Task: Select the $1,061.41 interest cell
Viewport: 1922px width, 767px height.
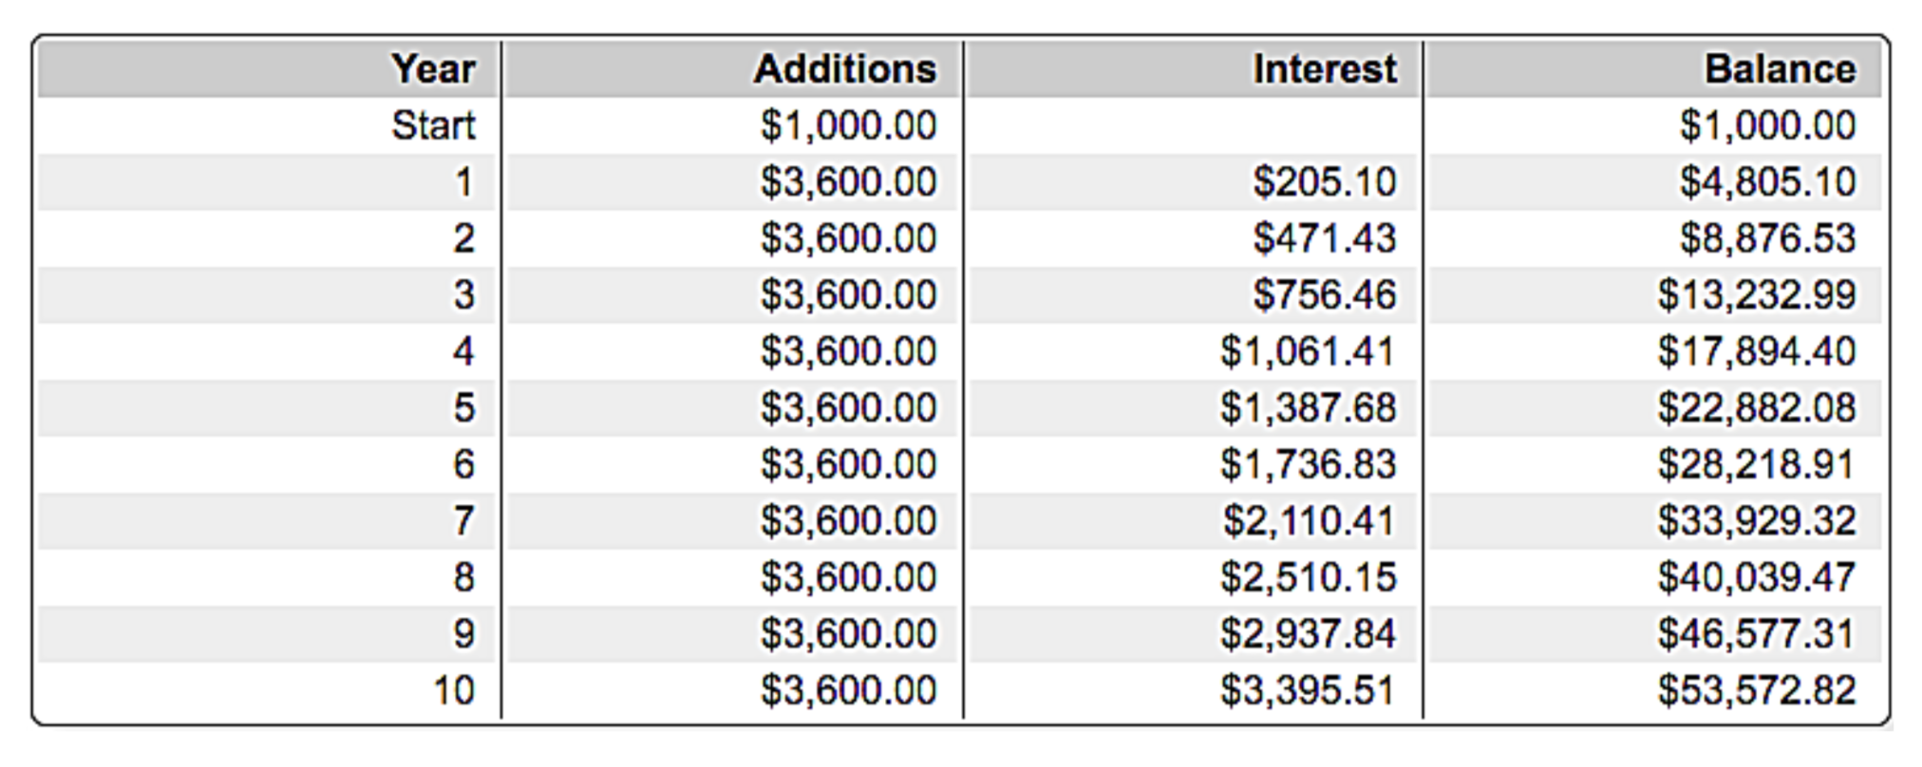Action: [1308, 351]
